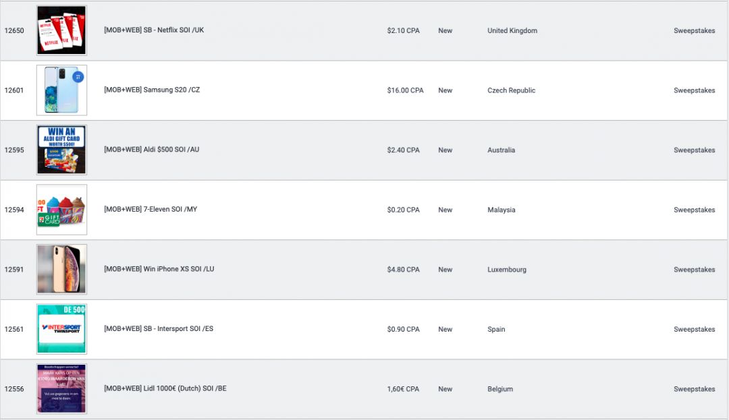729x420 pixels.
Task: Click the $16.00 CPA payout value
Action: pyautogui.click(x=405, y=90)
